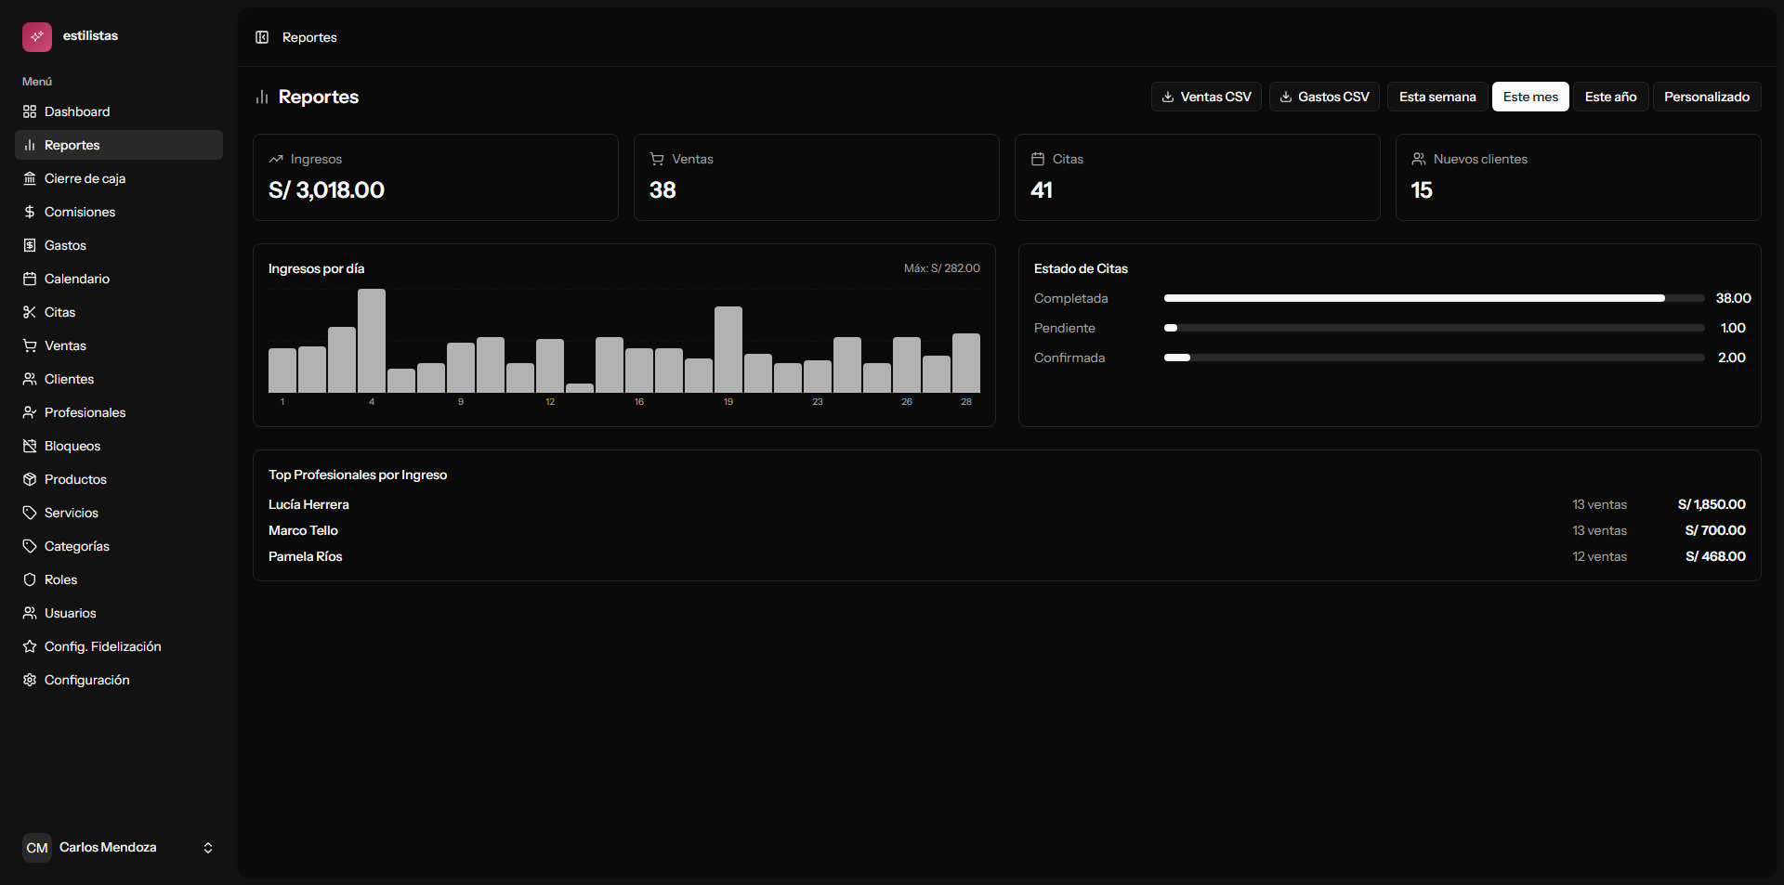Open Bloqueos calendar-off icon

click(x=30, y=446)
